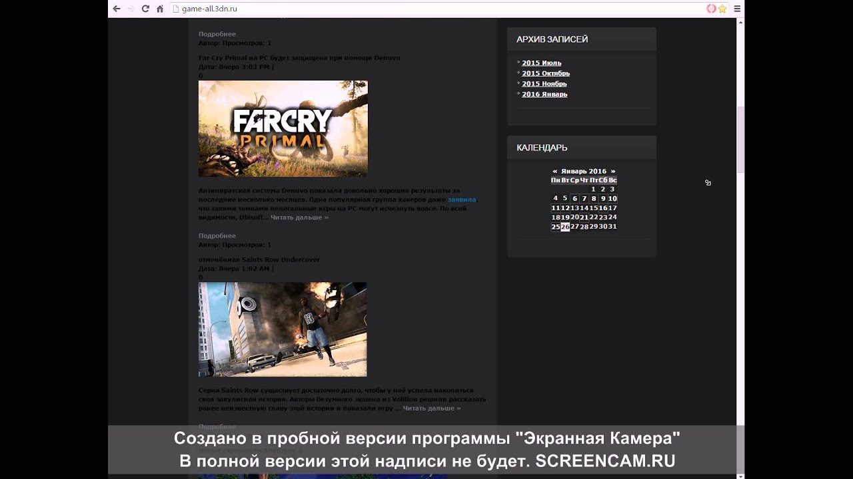Click the 'Дата: Вчера 3:03 PM' line
This screenshot has height=479, width=853.
tap(236, 67)
